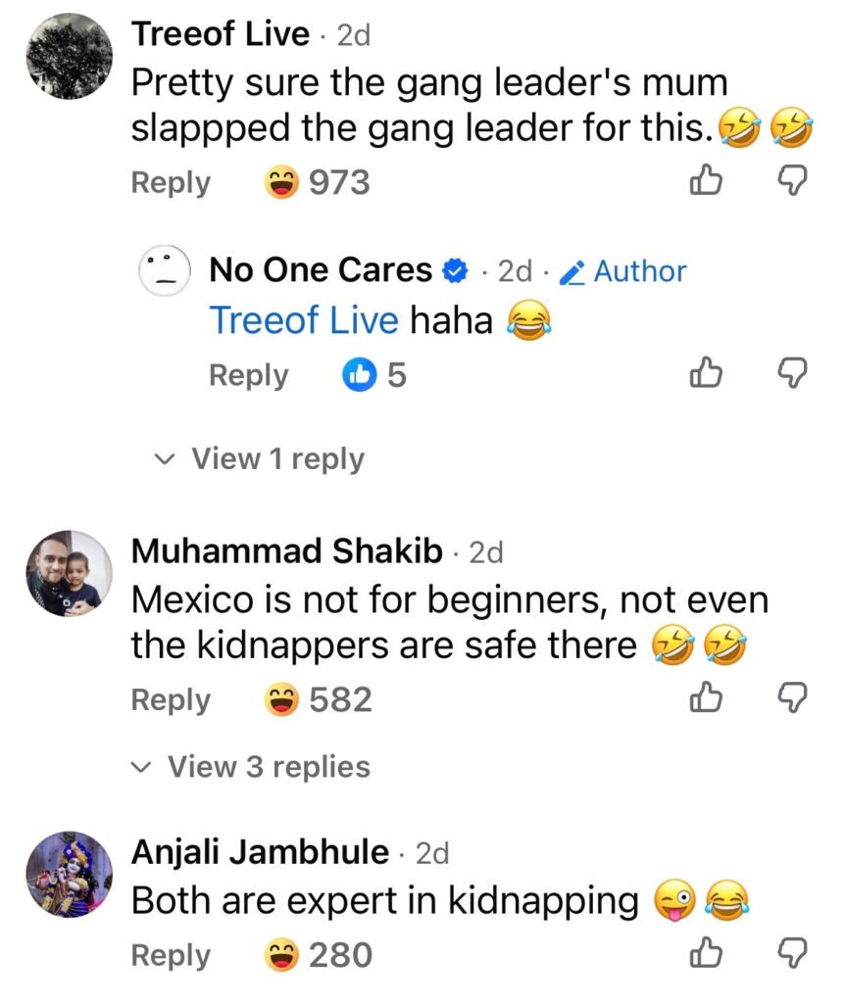Thumbs up No One Cares' reply

(x=706, y=374)
